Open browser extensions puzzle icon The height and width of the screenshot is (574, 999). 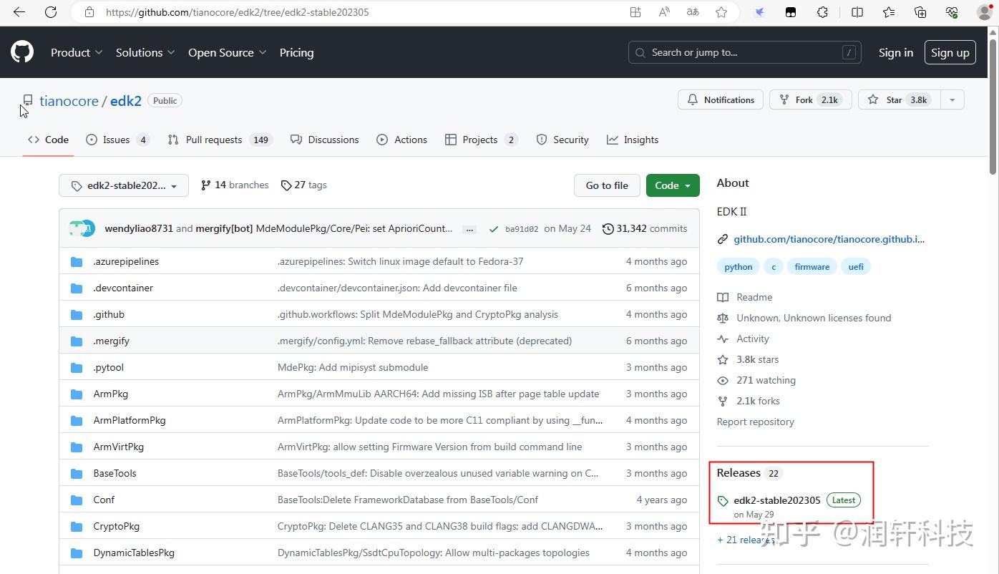click(822, 12)
